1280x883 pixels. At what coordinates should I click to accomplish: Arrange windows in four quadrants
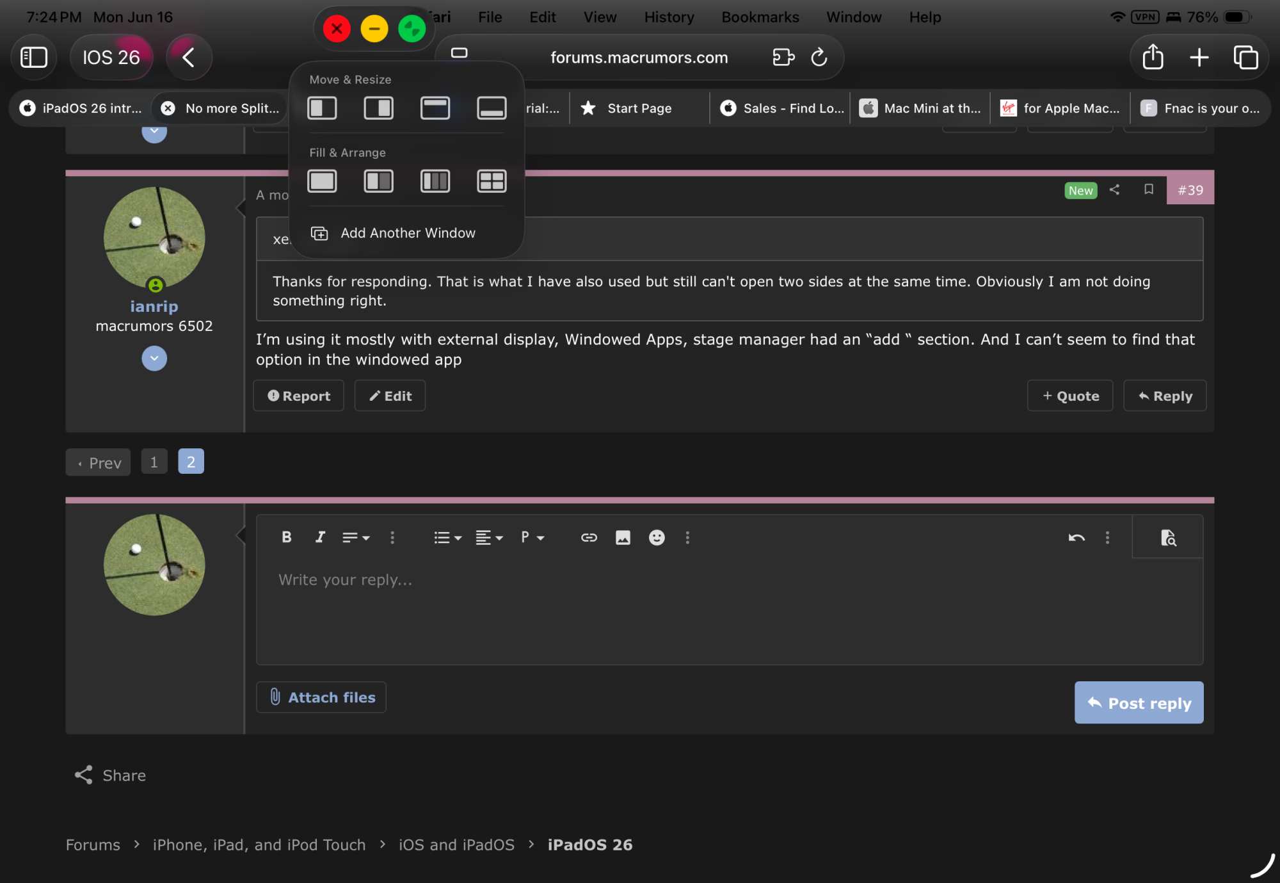click(492, 181)
